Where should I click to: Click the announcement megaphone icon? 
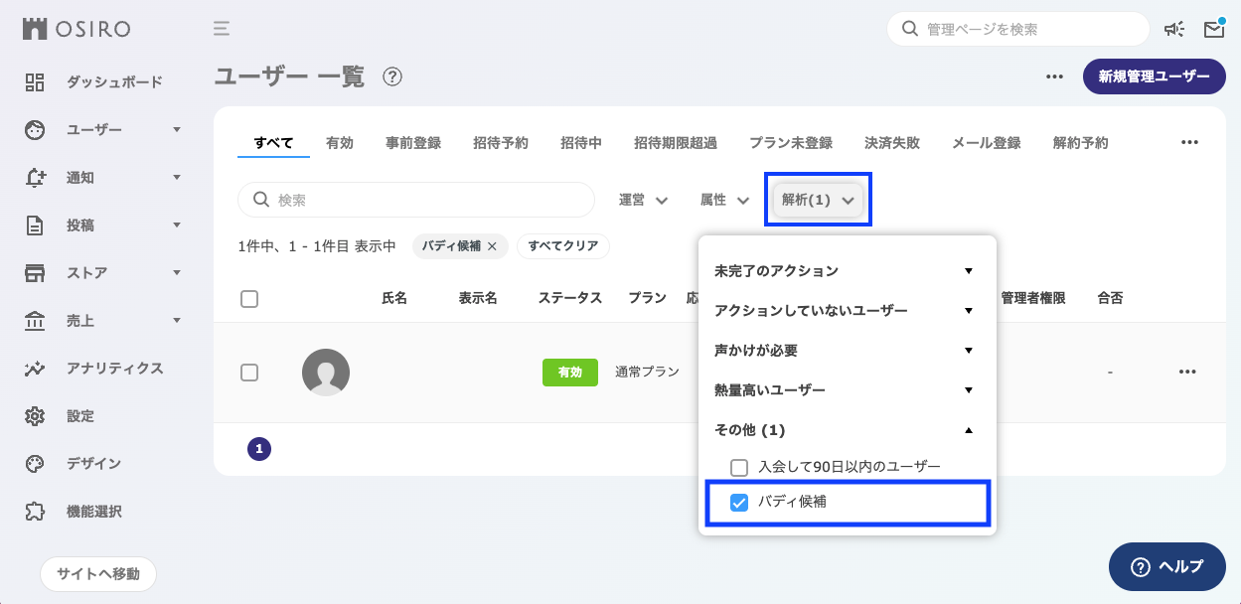point(1174,29)
